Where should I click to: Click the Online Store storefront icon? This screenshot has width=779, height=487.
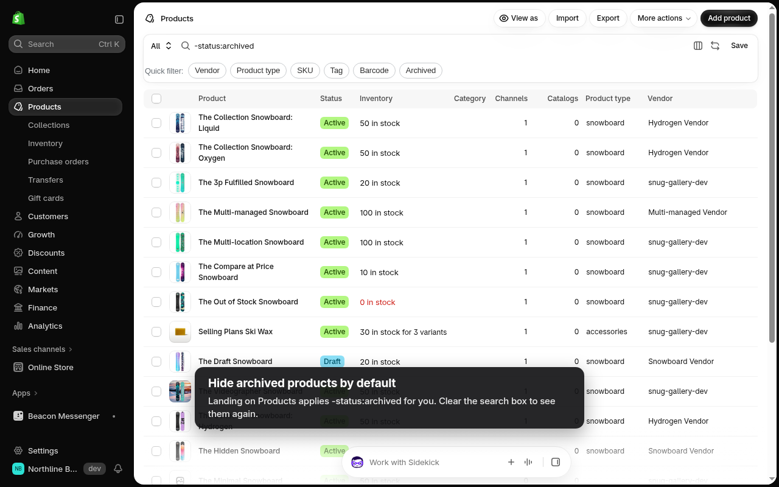point(18,367)
